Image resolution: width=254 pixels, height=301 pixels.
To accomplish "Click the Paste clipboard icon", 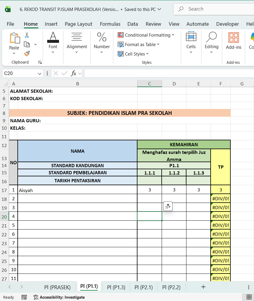I will 14,38.
